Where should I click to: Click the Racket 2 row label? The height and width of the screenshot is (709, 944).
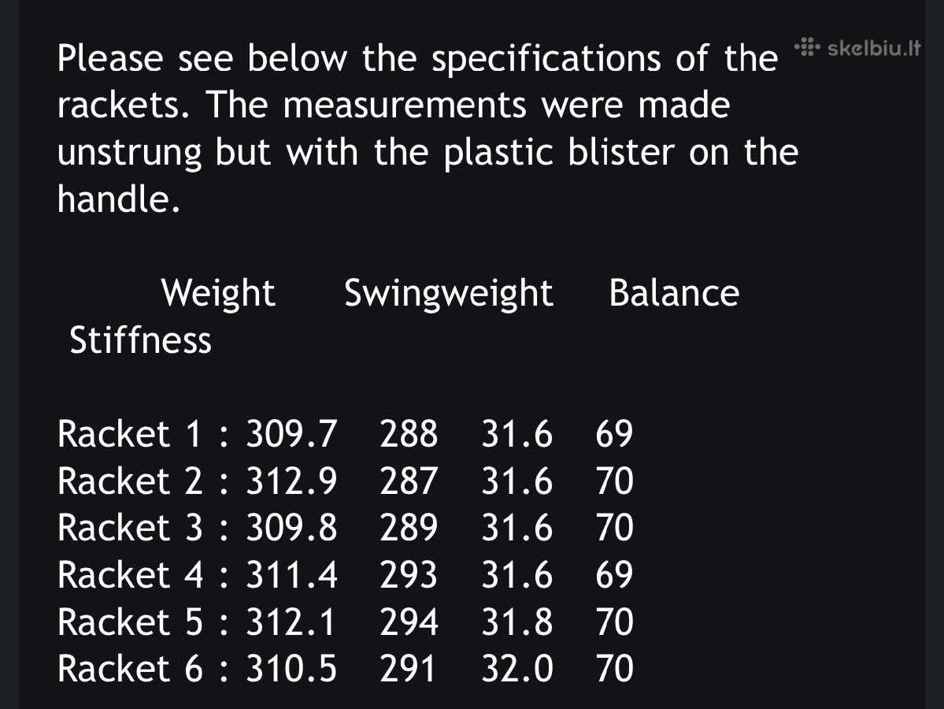point(129,481)
